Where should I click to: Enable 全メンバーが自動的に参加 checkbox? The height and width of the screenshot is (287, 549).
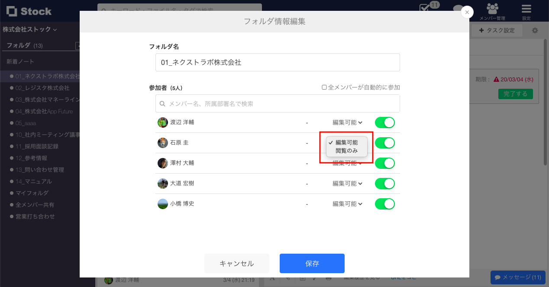324,87
